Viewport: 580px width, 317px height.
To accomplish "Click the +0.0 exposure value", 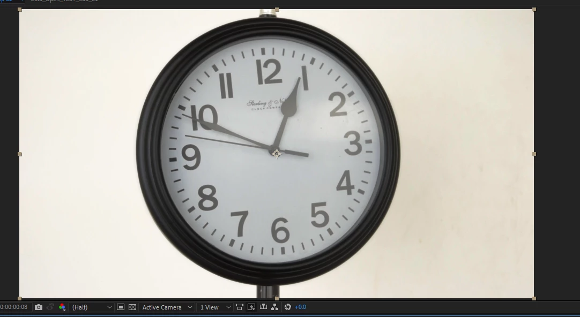I will 300,307.
